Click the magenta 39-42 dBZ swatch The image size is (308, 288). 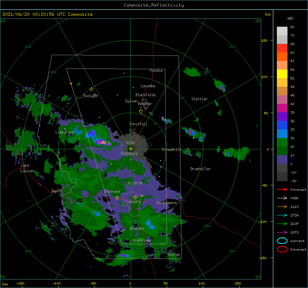pyautogui.click(x=282, y=108)
